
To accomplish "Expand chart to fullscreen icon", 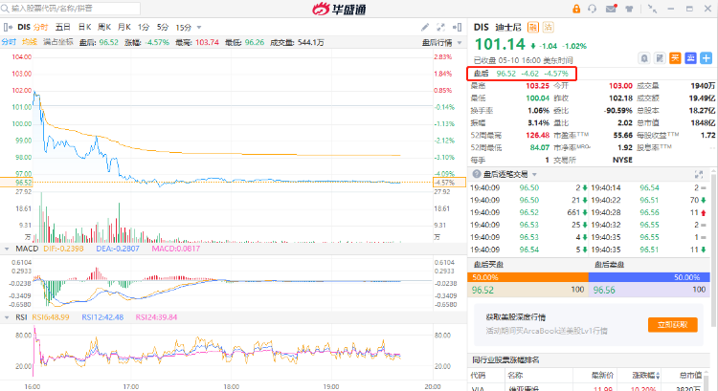I will [440, 28].
